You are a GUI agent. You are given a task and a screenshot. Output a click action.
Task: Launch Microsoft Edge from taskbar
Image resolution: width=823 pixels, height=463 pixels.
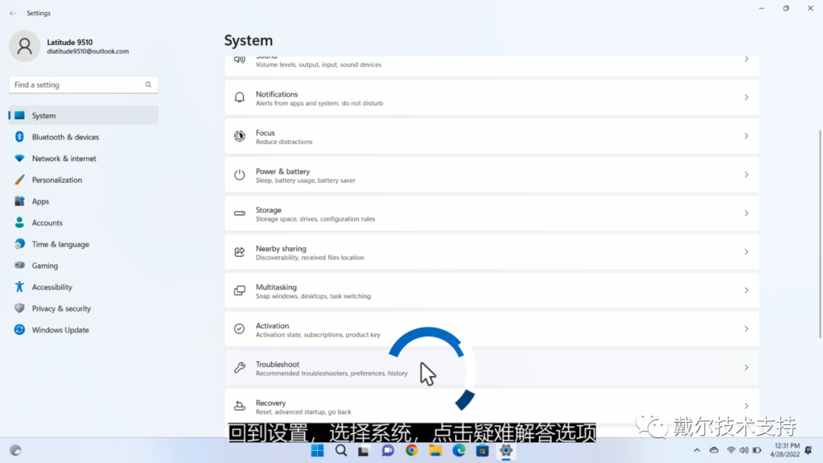459,450
